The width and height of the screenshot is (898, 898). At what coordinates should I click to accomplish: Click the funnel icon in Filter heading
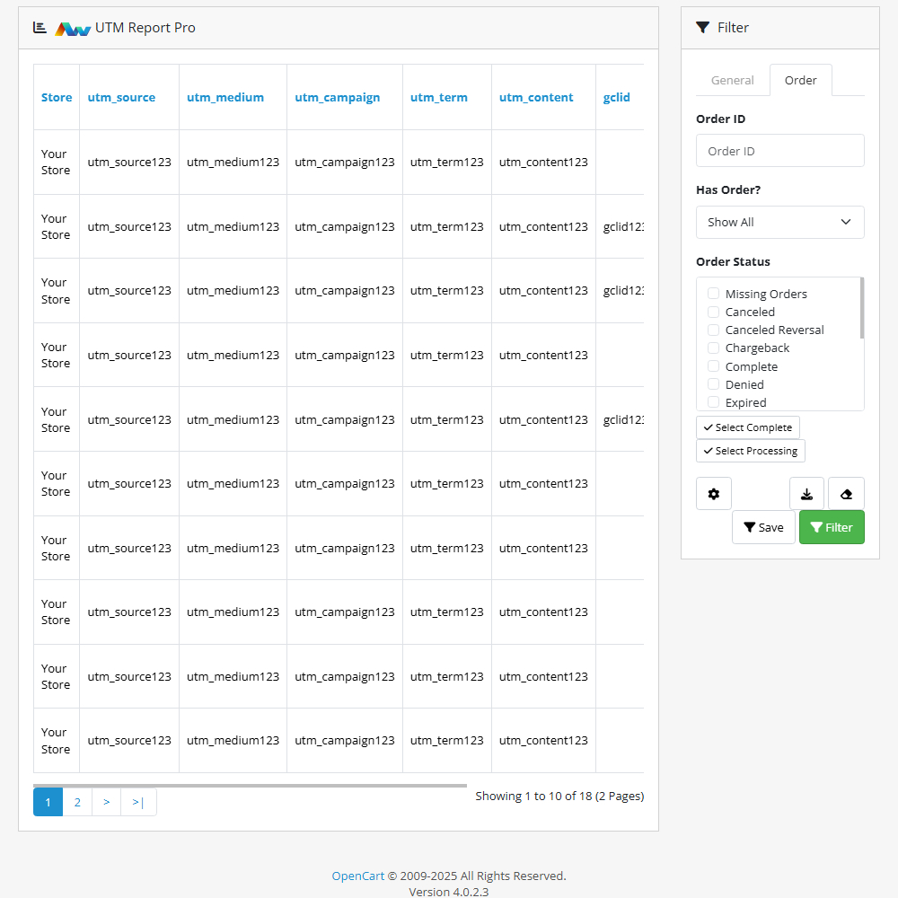702,28
